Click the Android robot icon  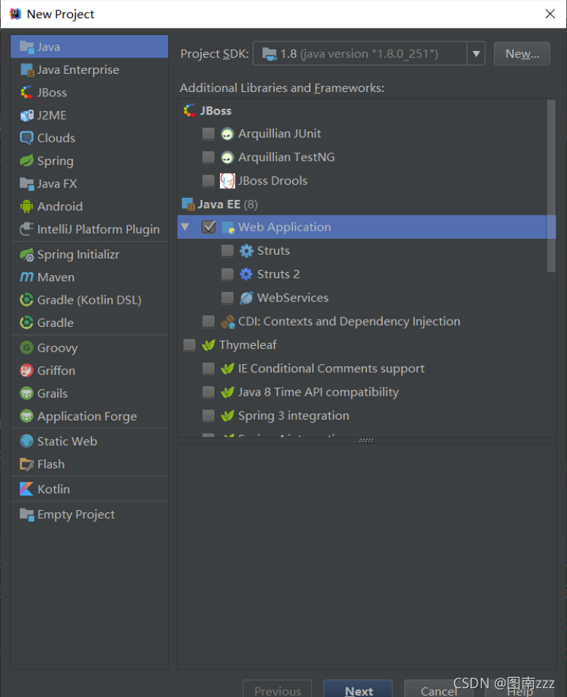point(27,206)
